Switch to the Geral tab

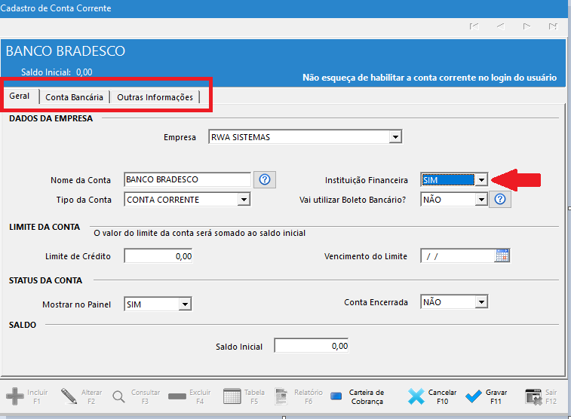coord(20,96)
